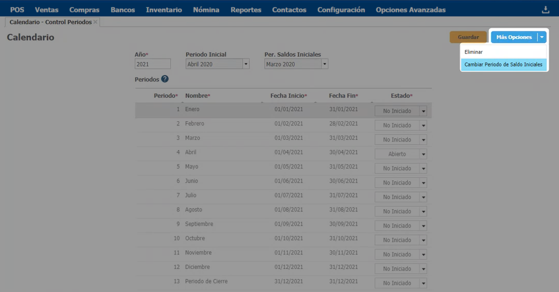Expand the Más Opciones dropdown arrow
This screenshot has height=292, width=559.
[541, 37]
